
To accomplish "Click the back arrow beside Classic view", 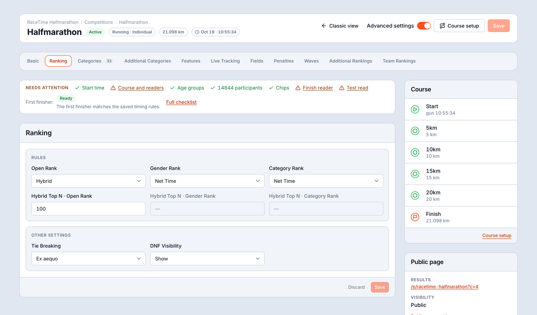I will point(324,26).
